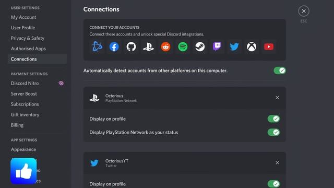
Task: Open My Account settings
Action: pyautogui.click(x=37, y=17)
